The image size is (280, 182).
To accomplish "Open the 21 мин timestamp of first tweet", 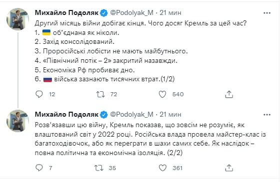I will 170,13.
